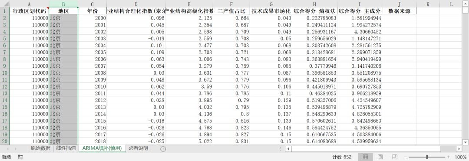
Task: Click vertical scrollbar down arrow
Action: click(465, 142)
